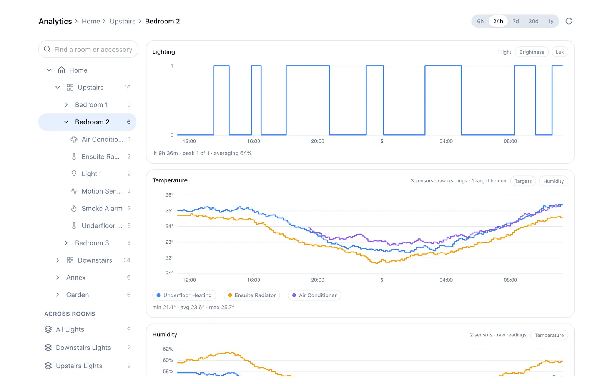Select the 30d time range
Screen dimensions: 615x384
tap(533, 21)
